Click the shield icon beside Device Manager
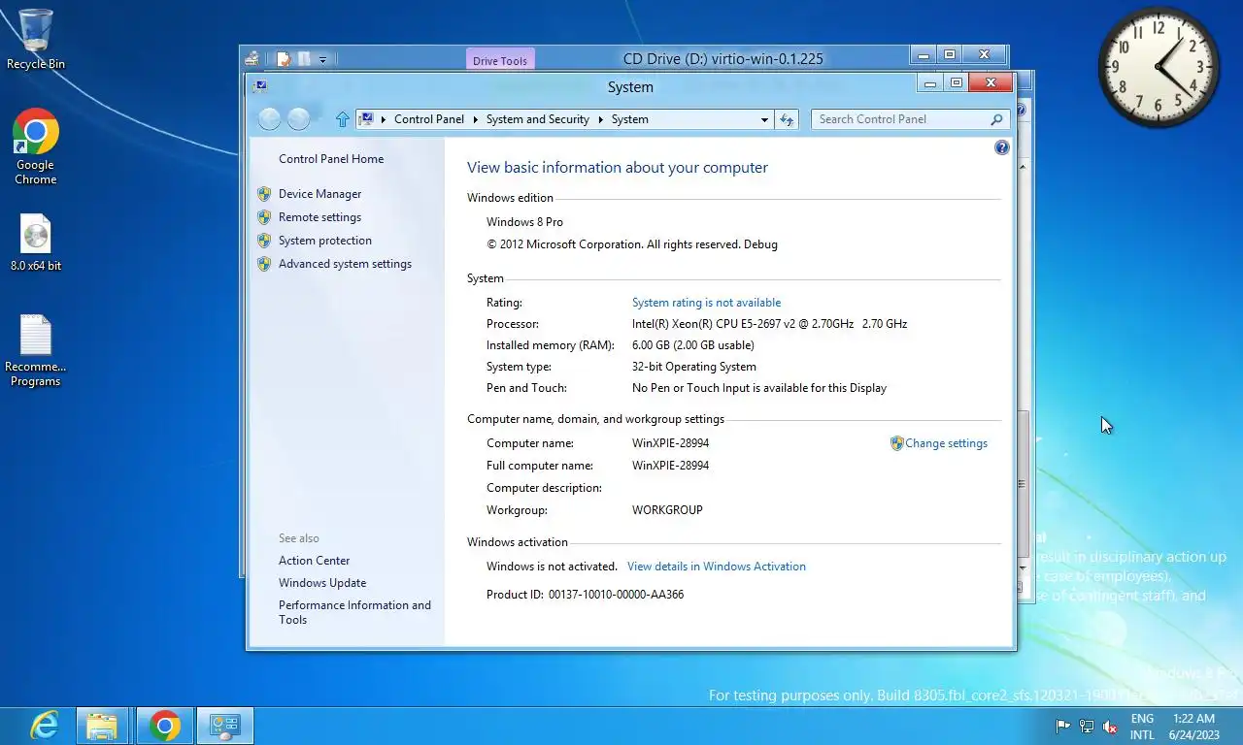Viewport: 1243px width, 745px height. click(264, 194)
